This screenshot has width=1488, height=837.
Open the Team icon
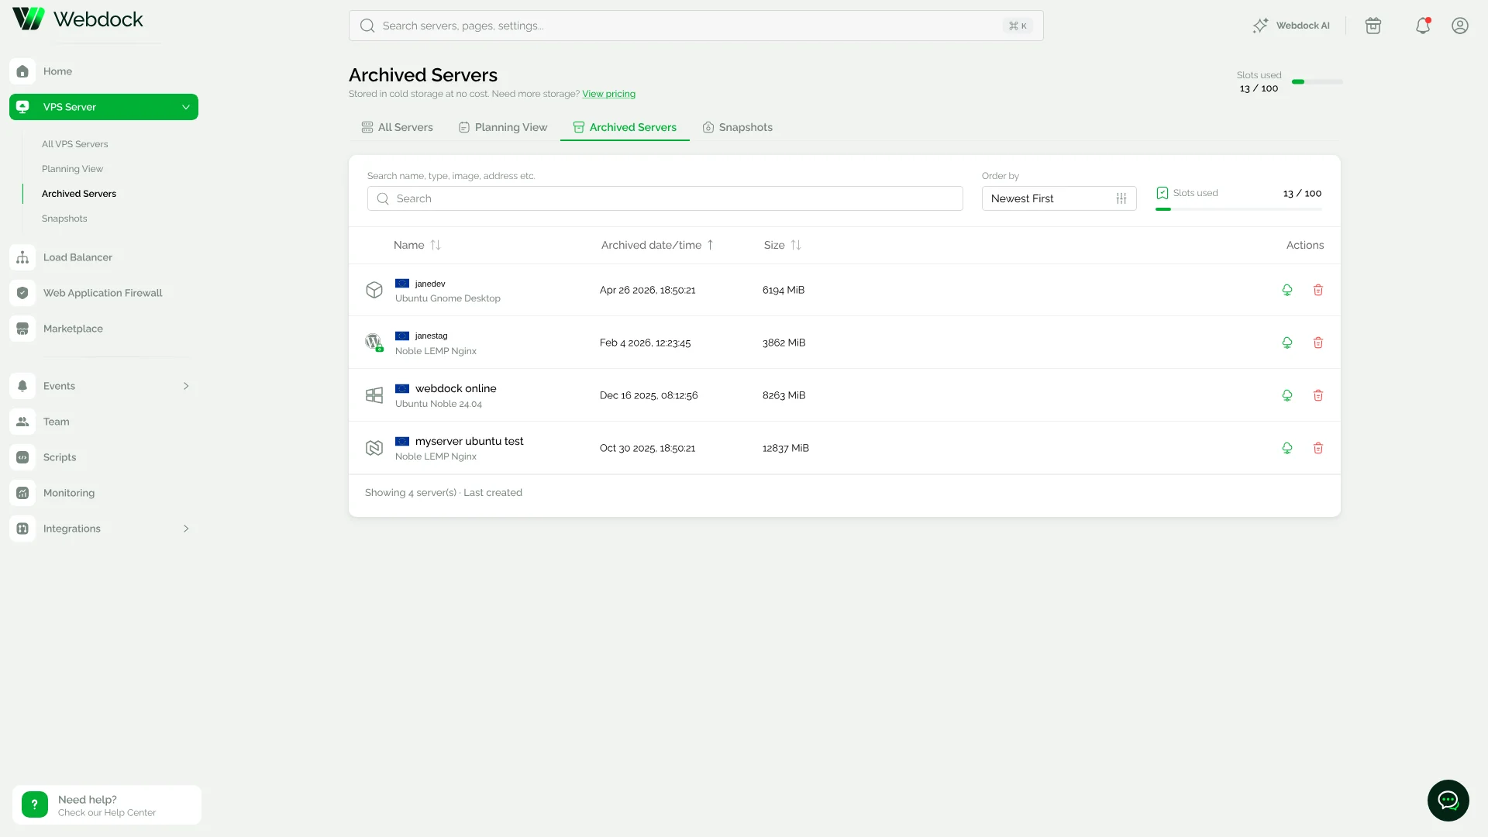22,422
